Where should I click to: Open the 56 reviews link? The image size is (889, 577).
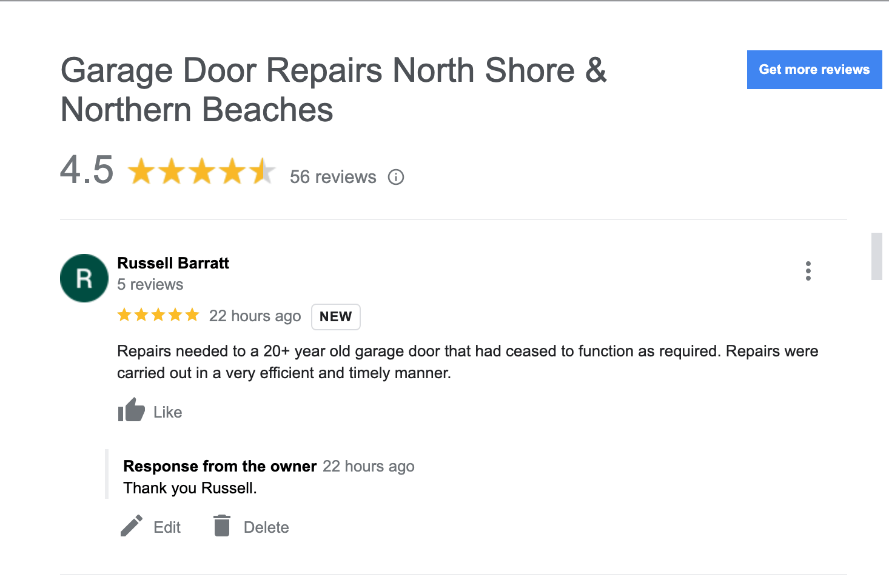pyautogui.click(x=332, y=177)
